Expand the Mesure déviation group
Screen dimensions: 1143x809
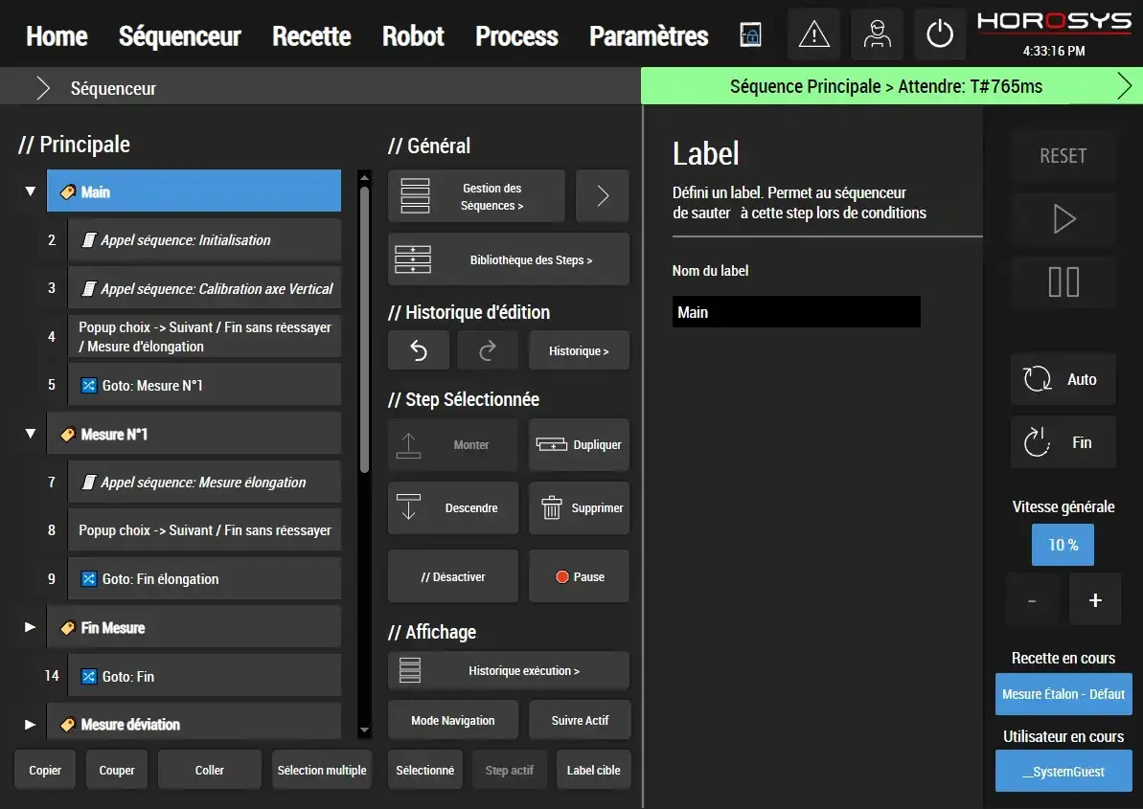[29, 724]
